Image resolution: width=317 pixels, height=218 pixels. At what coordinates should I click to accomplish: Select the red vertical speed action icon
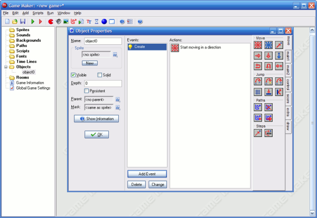click(x=268, y=56)
